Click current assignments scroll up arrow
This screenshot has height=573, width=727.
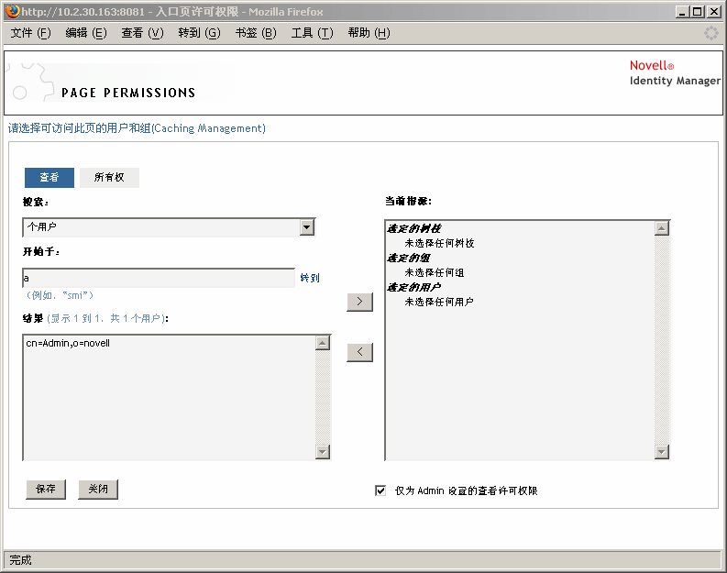(662, 228)
